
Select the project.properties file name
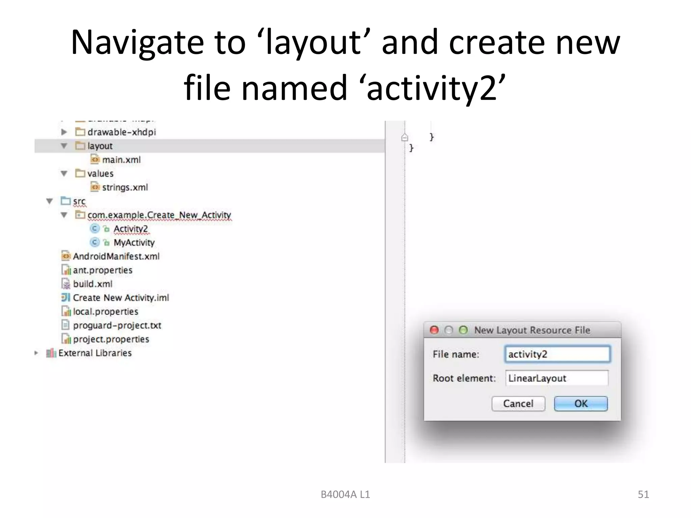coord(111,339)
